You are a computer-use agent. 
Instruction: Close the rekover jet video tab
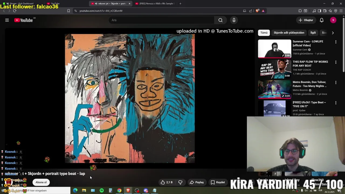(x=129, y=4)
